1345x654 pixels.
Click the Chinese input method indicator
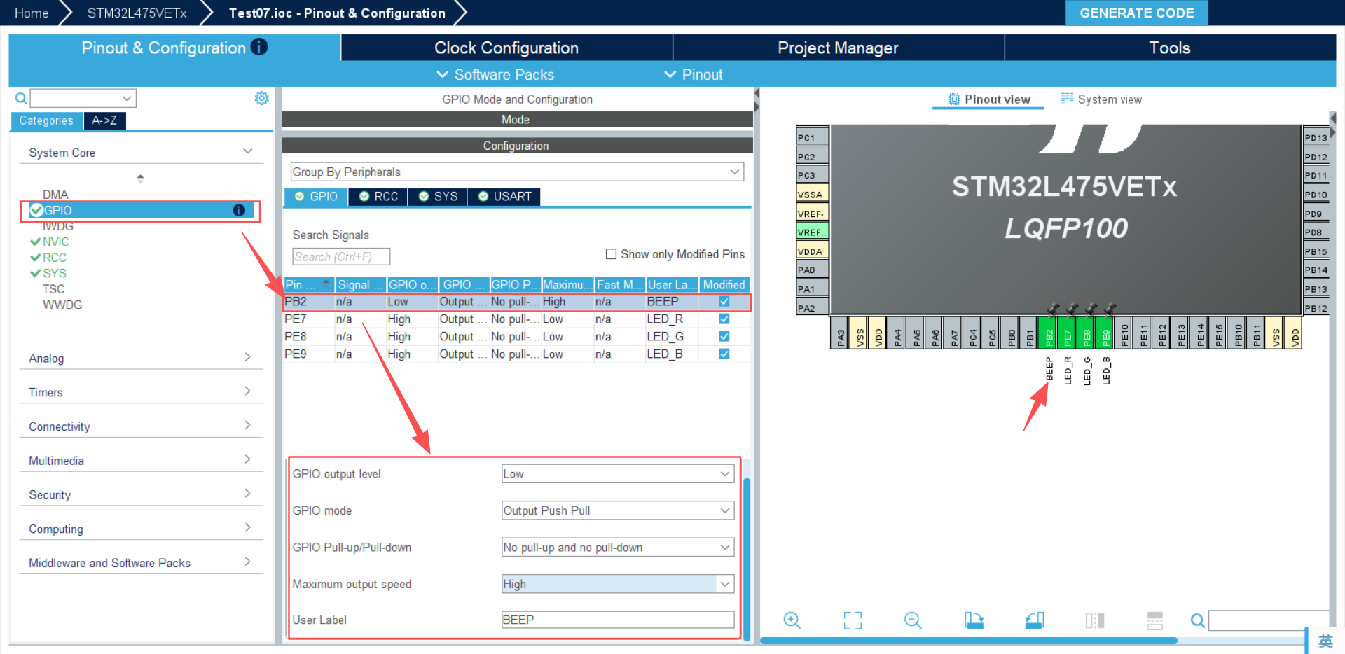(1325, 641)
